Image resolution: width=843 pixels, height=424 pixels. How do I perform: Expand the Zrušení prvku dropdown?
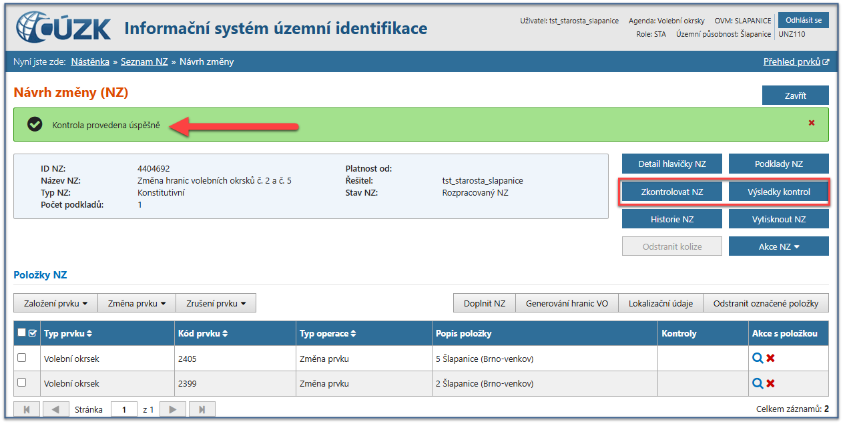(216, 303)
